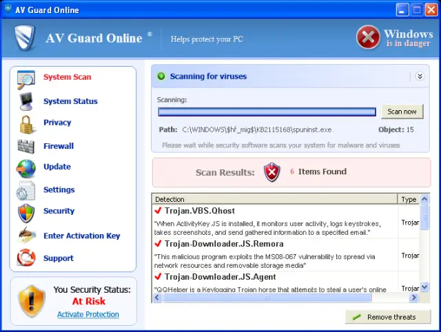Viewport: 441px width, 332px height.
Task: Click the AV Guard Online shield logo
Action: [25, 37]
